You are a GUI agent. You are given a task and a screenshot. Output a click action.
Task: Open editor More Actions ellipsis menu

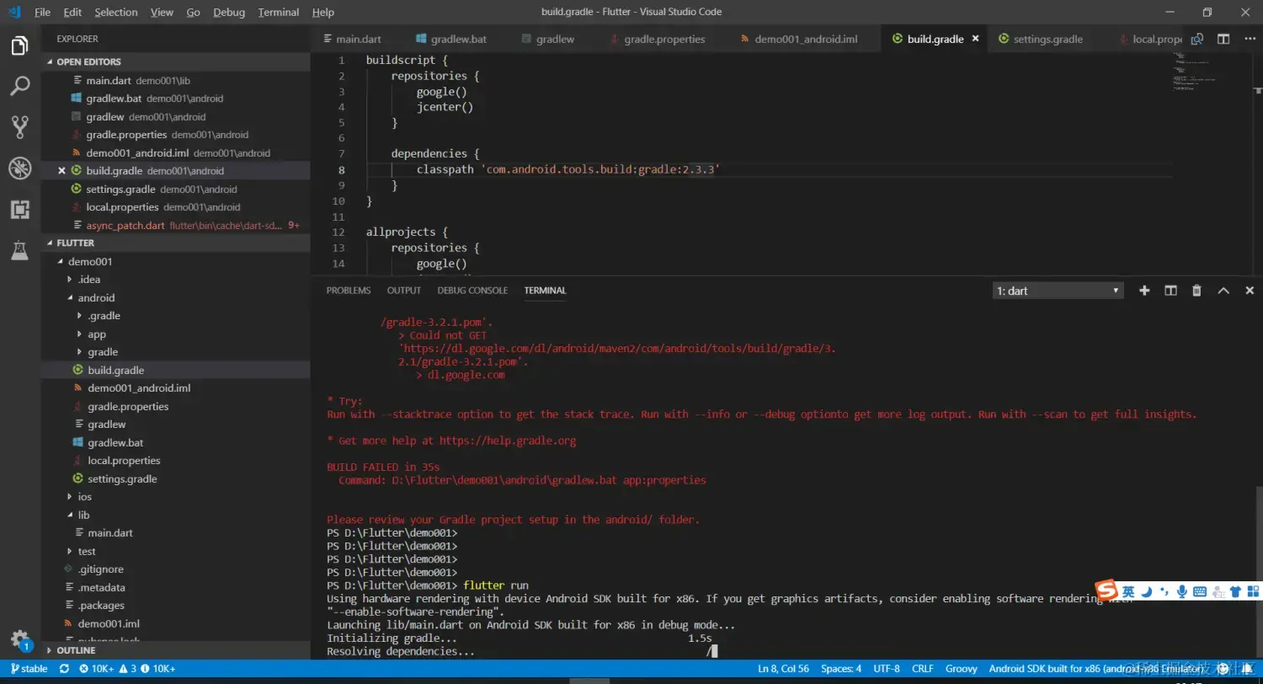click(x=1250, y=39)
